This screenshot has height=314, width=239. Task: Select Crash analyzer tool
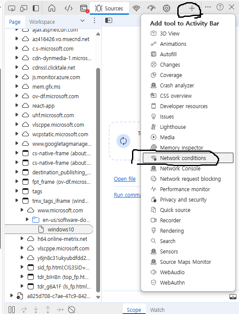point(188,86)
